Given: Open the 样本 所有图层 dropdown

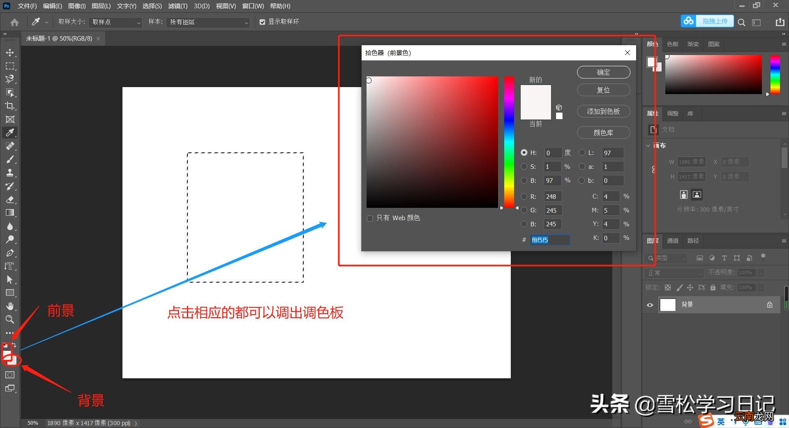Looking at the screenshot, I should [209, 22].
